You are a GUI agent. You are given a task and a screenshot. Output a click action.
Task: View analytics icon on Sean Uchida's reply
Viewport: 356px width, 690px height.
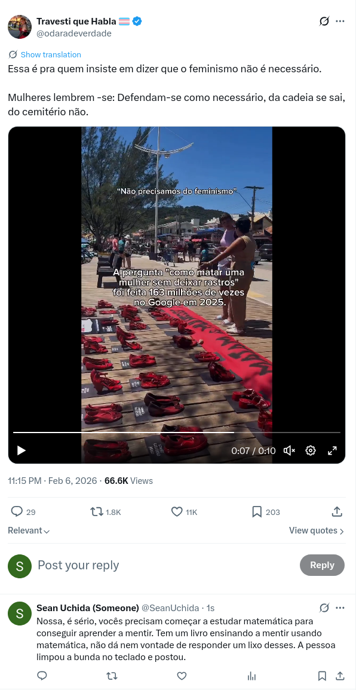(x=251, y=676)
